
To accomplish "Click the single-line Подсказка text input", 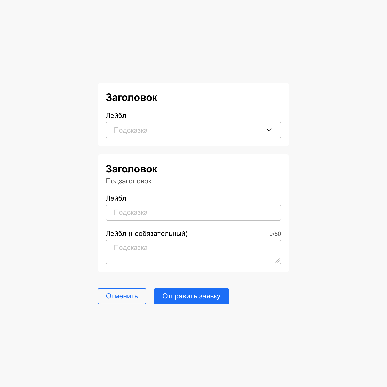I will coord(193,213).
